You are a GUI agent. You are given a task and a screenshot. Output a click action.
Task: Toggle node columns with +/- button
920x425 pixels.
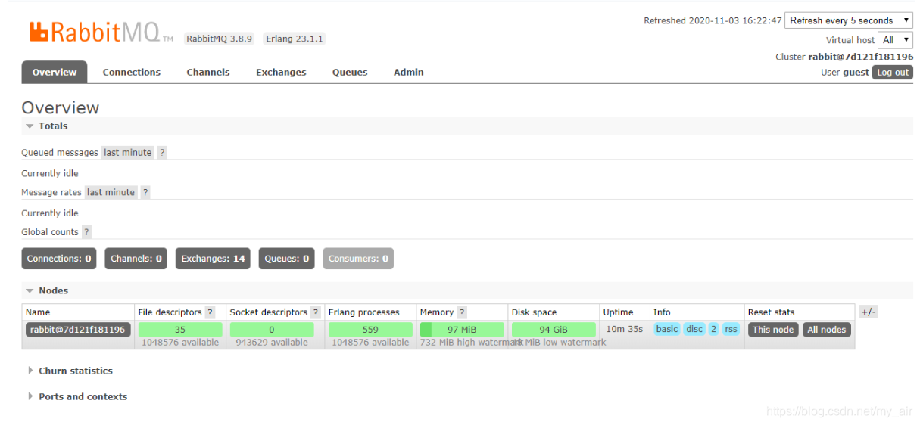click(x=869, y=312)
